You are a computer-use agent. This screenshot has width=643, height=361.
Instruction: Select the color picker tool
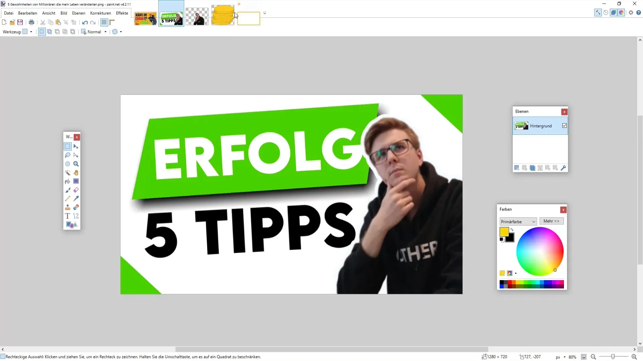[x=76, y=198]
